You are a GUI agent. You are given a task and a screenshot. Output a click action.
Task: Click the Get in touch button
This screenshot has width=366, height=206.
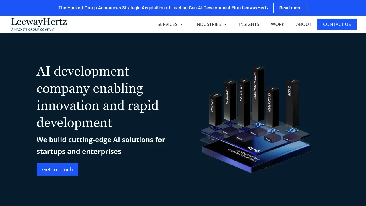pyautogui.click(x=57, y=169)
